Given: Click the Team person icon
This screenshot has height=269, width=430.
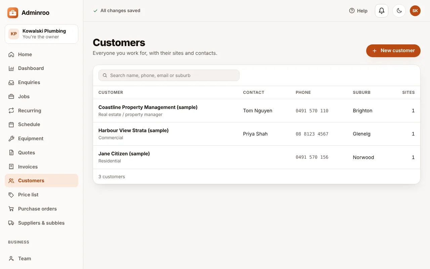Looking at the screenshot, I should tap(11, 259).
